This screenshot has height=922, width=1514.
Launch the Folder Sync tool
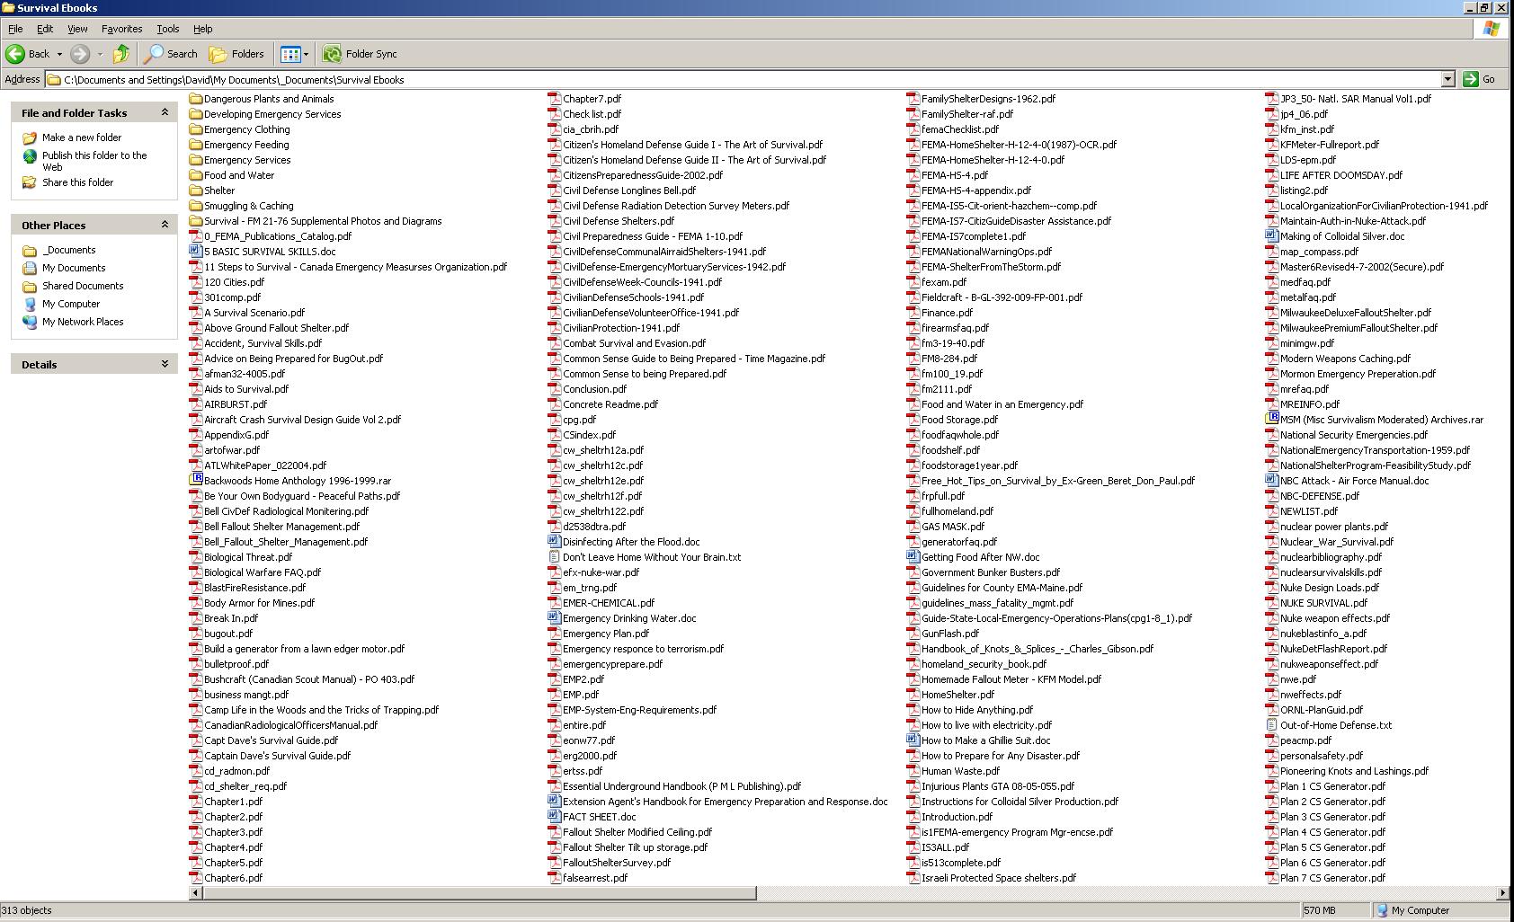(360, 54)
